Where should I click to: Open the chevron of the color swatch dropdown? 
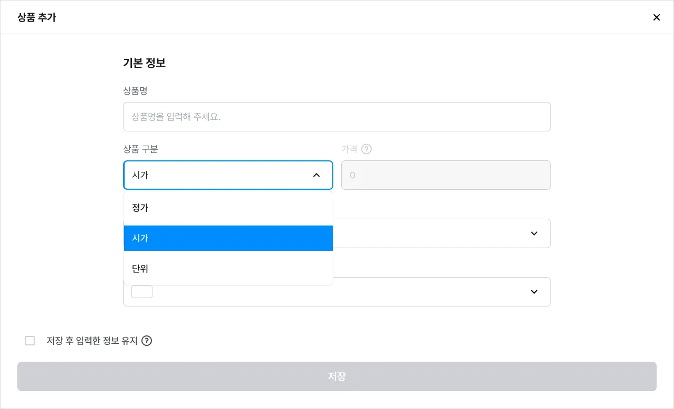pyautogui.click(x=534, y=292)
